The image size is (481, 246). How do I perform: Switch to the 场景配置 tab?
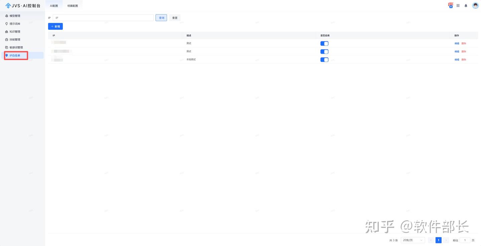(72, 6)
